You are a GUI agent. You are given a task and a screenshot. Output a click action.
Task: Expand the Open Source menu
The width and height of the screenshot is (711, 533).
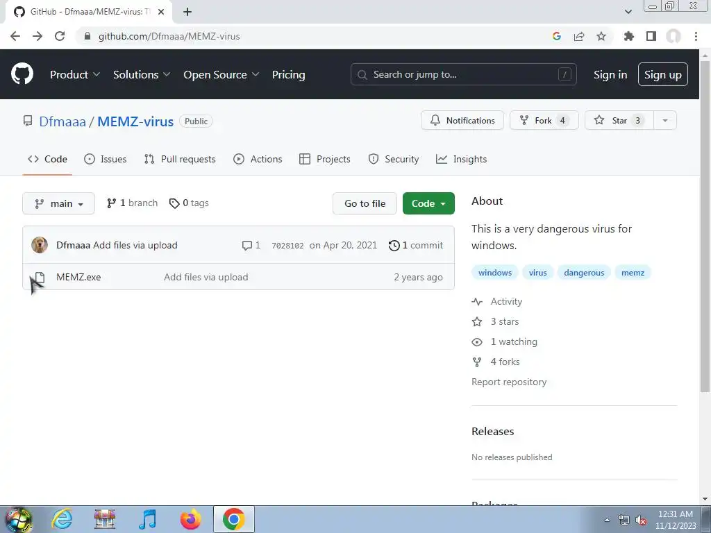pos(221,74)
